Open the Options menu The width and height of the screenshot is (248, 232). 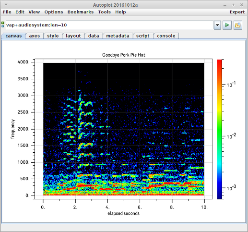point(54,12)
